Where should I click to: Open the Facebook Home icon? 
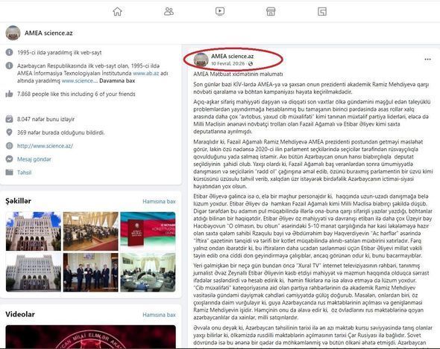click(118, 11)
